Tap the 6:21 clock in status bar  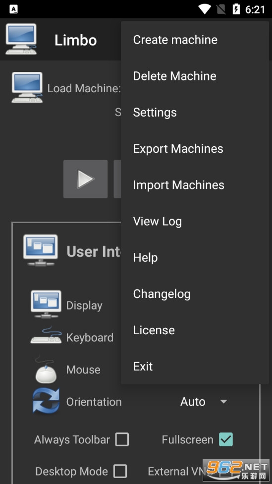[x=255, y=9]
